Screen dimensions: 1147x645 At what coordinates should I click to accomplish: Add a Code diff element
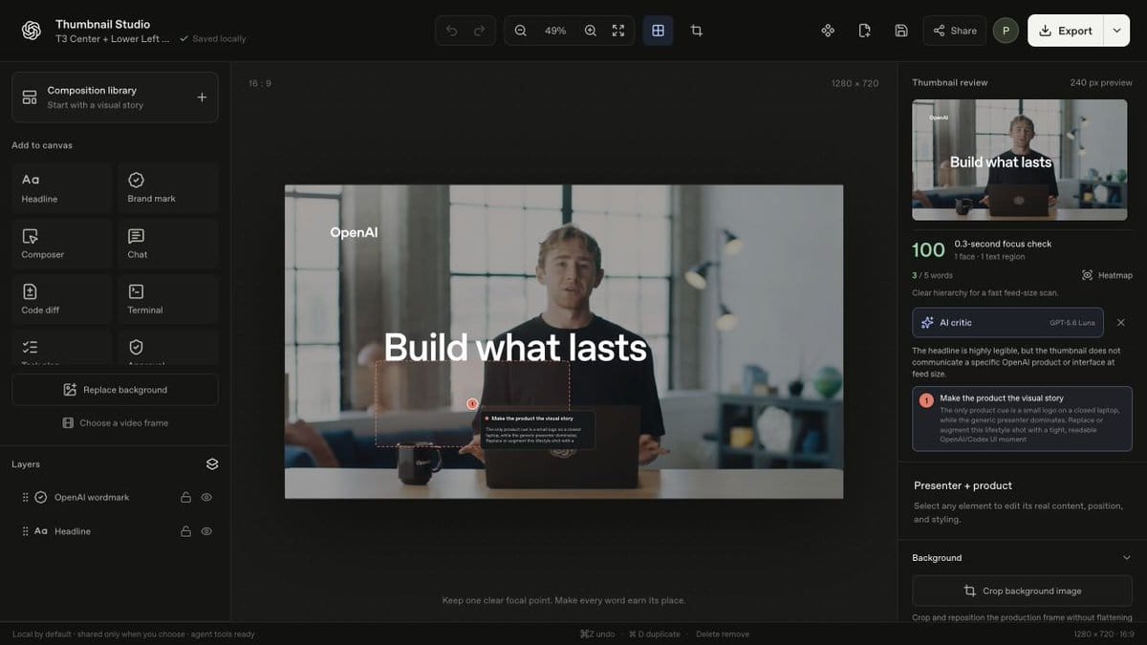click(62, 299)
